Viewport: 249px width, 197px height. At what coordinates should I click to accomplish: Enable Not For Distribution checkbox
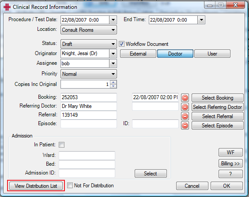pos(70,185)
